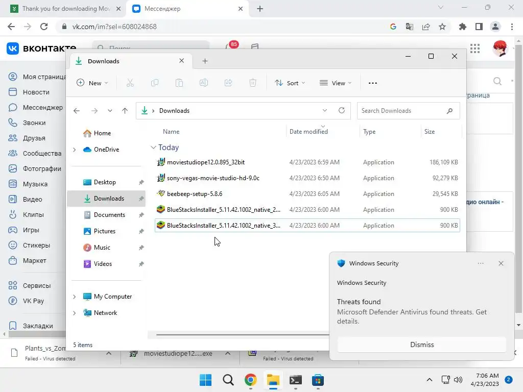Click the Share icon in Explorer toolbar
This screenshot has height=392, width=523.
pyautogui.click(x=228, y=83)
